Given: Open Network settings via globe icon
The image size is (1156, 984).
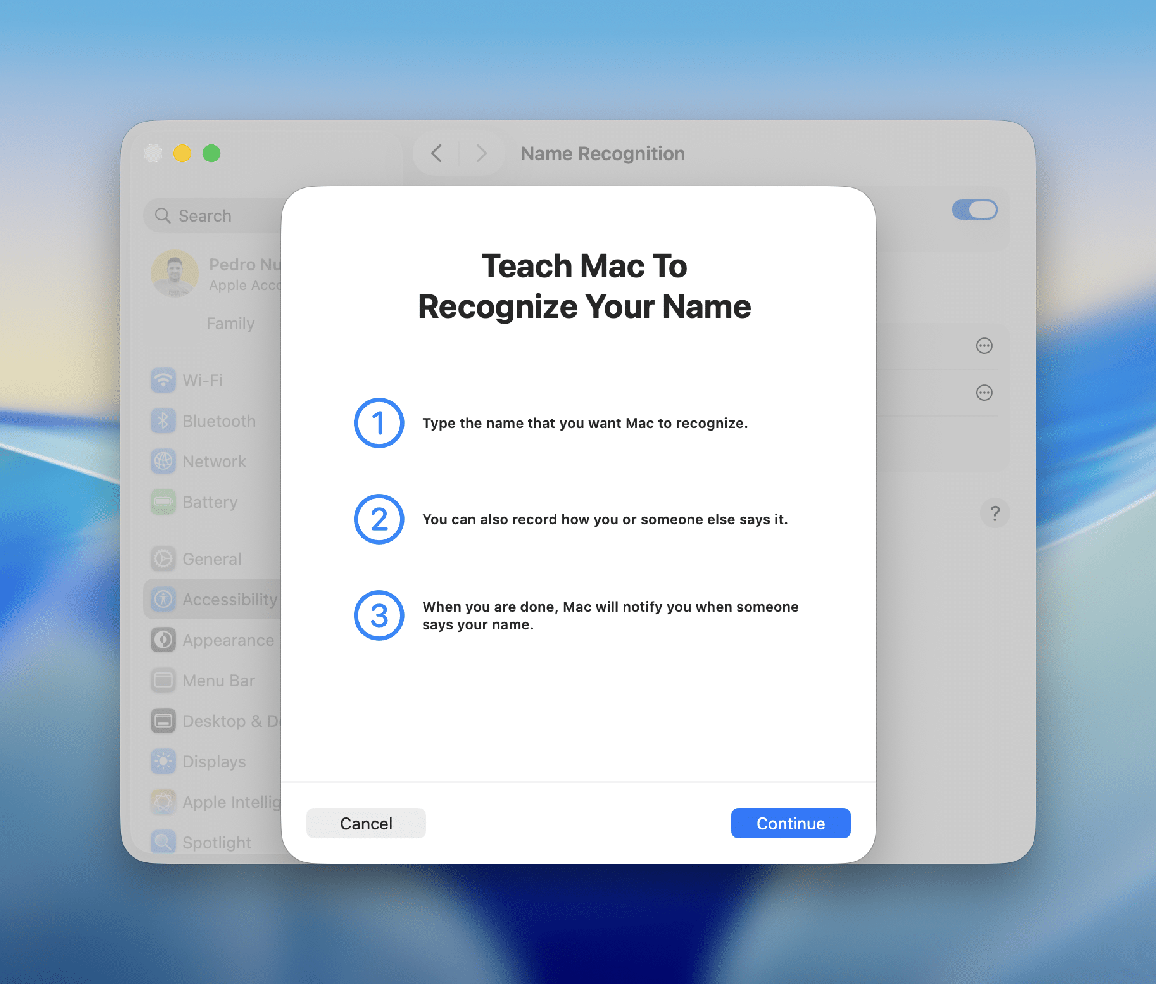Looking at the screenshot, I should tap(163, 462).
